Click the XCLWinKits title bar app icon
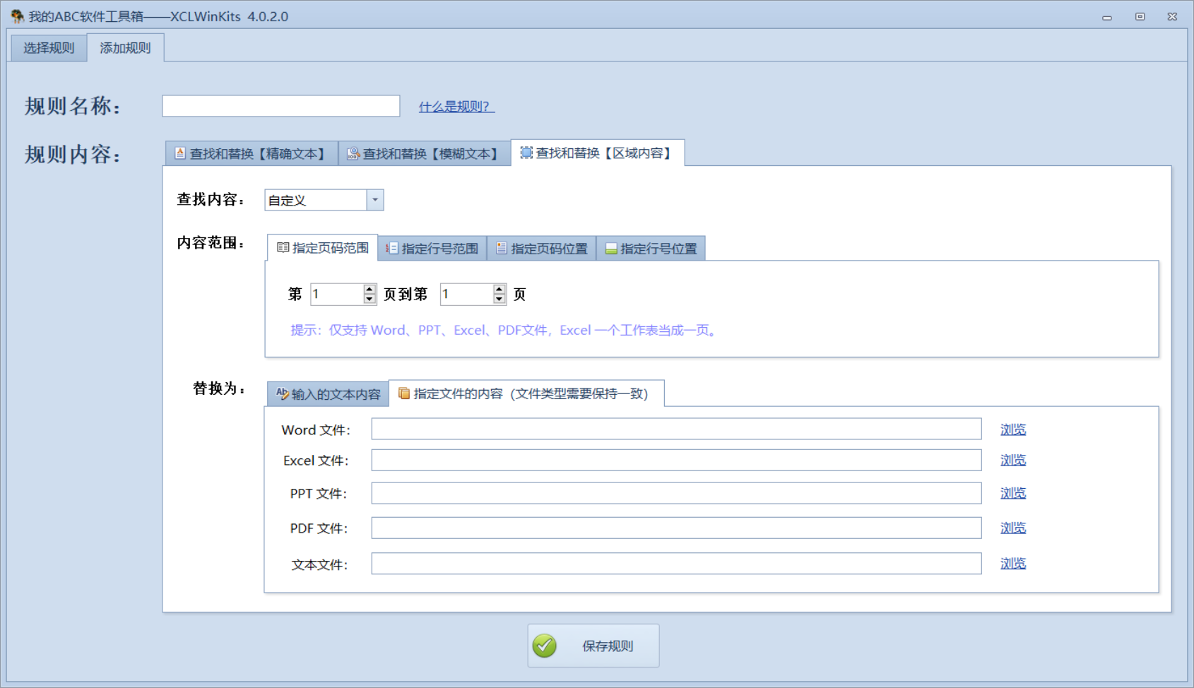 tap(16, 16)
